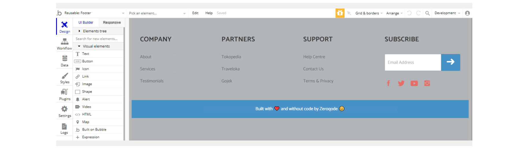This screenshot has width=529, height=149.
Task: Click the Instagram icon in footer
Action: coord(427,83)
